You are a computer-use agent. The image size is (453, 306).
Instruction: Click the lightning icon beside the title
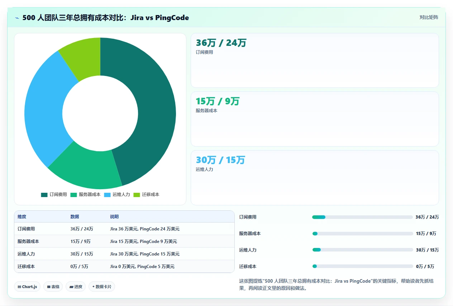(x=17, y=18)
